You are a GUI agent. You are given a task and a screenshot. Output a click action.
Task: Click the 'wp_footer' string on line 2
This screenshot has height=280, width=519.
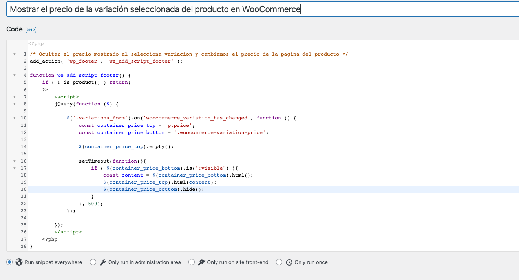[x=83, y=61]
